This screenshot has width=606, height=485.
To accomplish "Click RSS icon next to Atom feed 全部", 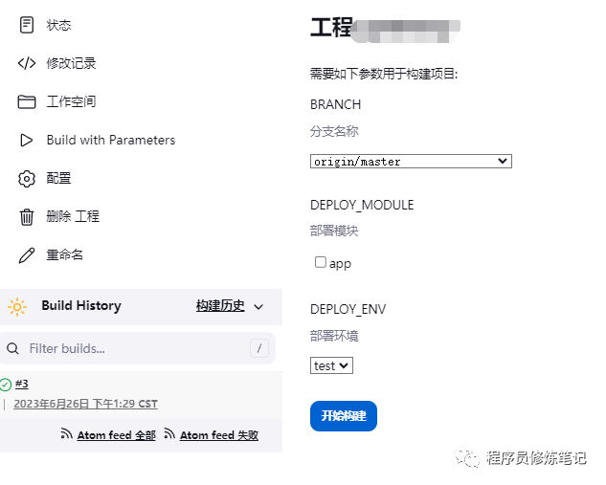I will tap(67, 434).
